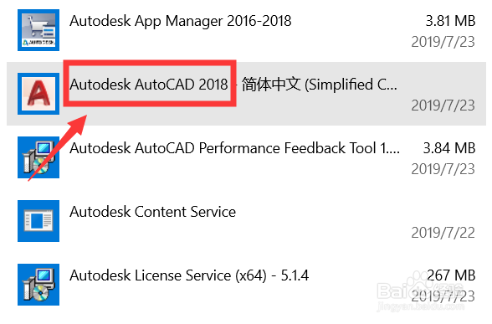Click the 2019/7/23 date under Feedback Tool
The image size is (492, 324).
443,169
